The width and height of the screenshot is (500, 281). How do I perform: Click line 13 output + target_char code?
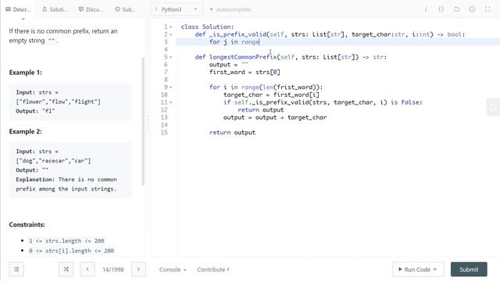[x=275, y=118]
